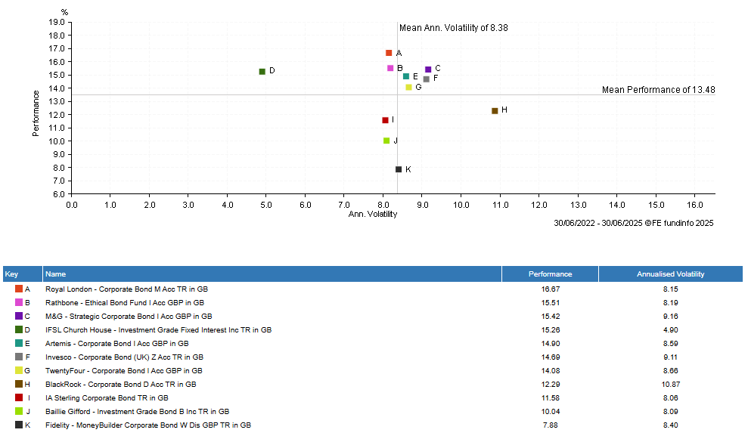This screenshot has height=439, width=748.
Task: Click black key swatch for row K
Action: 19,425
